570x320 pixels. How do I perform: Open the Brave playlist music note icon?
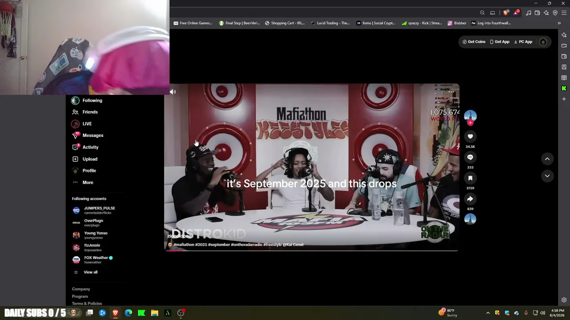pos(529,13)
